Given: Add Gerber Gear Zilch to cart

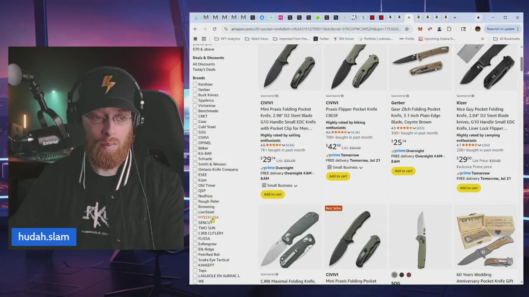Looking at the screenshot, I should (x=403, y=171).
